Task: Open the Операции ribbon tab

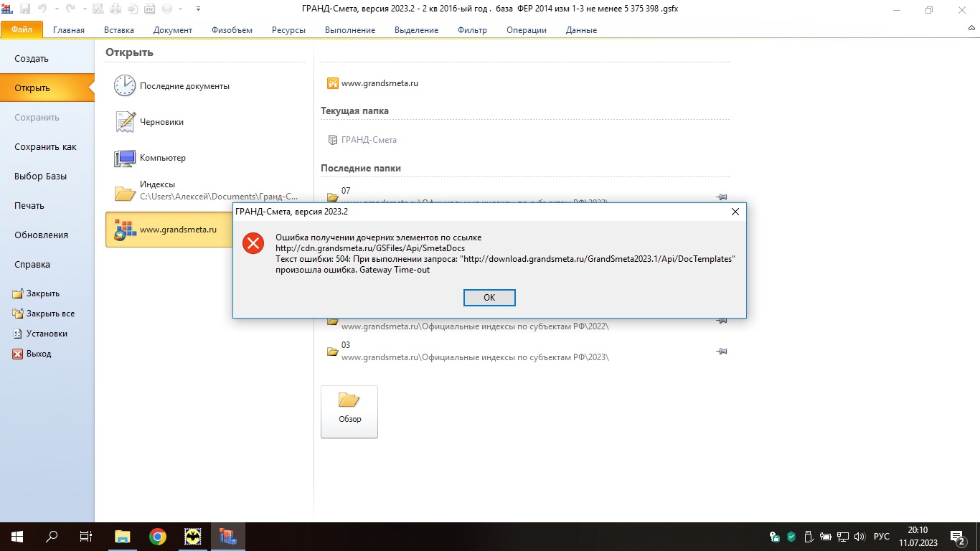Action: click(x=527, y=30)
